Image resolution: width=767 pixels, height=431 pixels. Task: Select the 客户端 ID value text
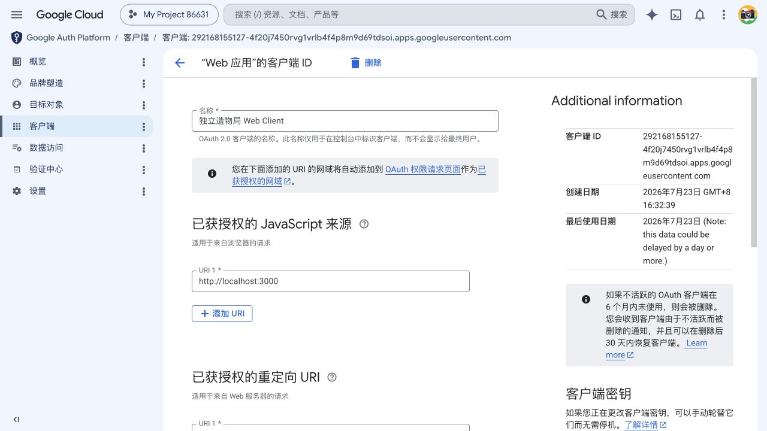[x=687, y=156]
